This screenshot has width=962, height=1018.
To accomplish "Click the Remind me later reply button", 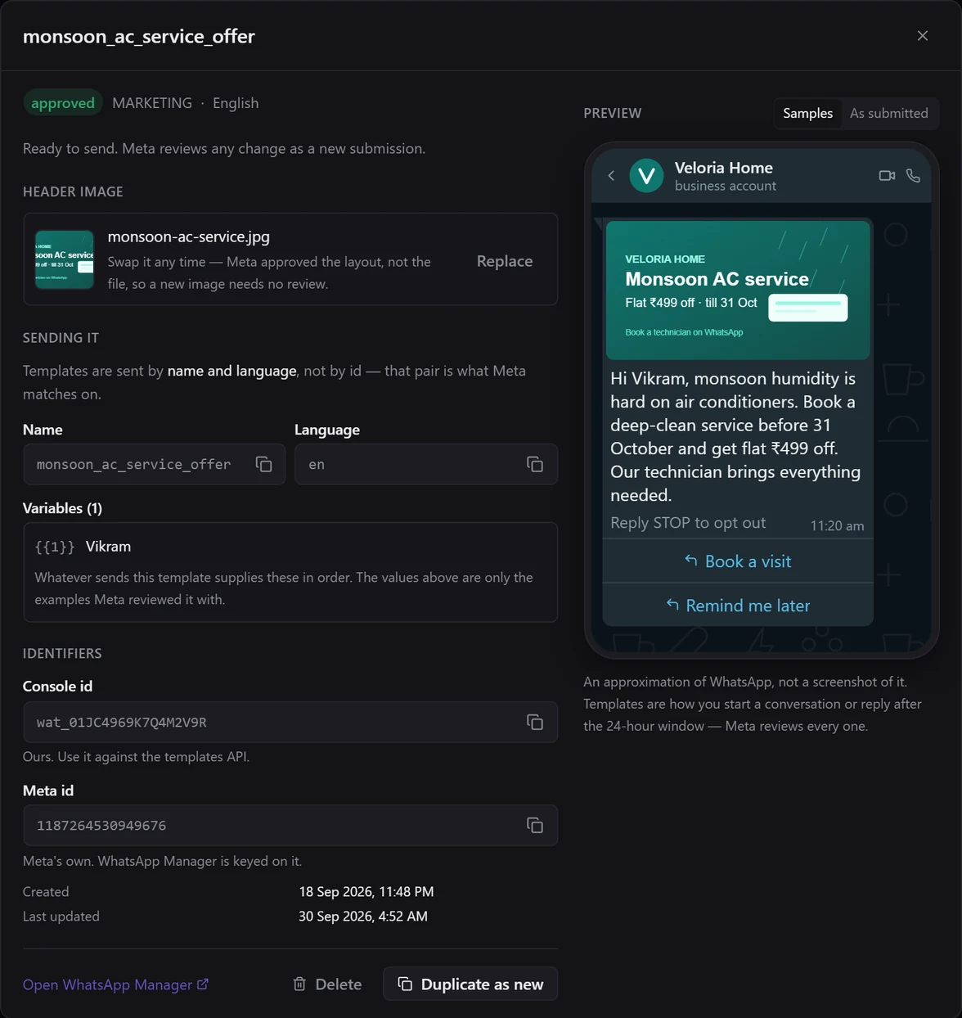I will [x=738, y=606].
